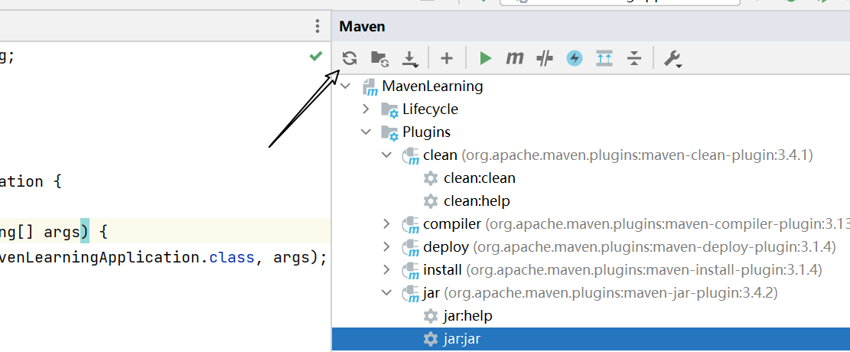Click gear icon beside jar:jar
850x352 pixels.
pos(431,339)
